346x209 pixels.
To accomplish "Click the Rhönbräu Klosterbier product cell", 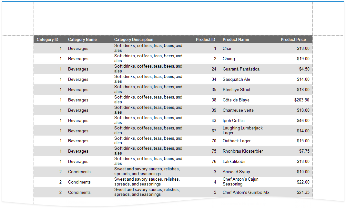I will click(x=243, y=151).
